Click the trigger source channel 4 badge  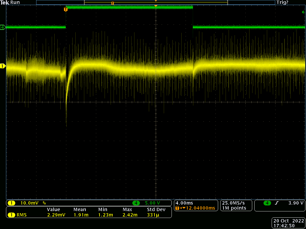pos(267,203)
